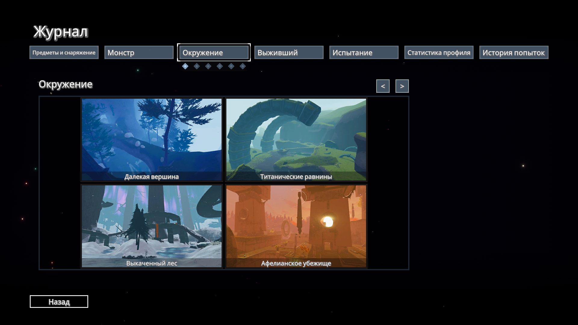Select the Выкаченный лес environment thumbnail

pos(152,226)
